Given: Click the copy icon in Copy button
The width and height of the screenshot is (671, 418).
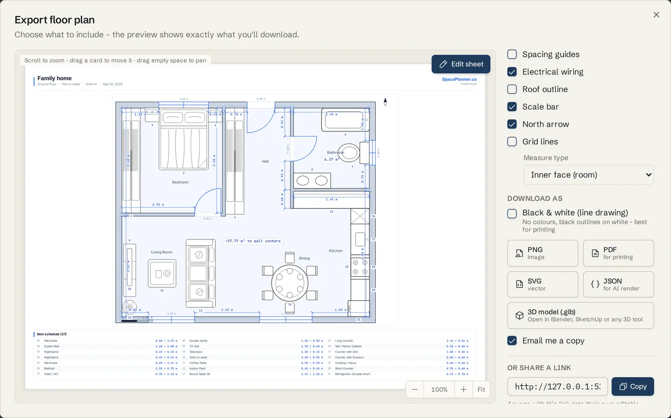Looking at the screenshot, I should (623, 386).
